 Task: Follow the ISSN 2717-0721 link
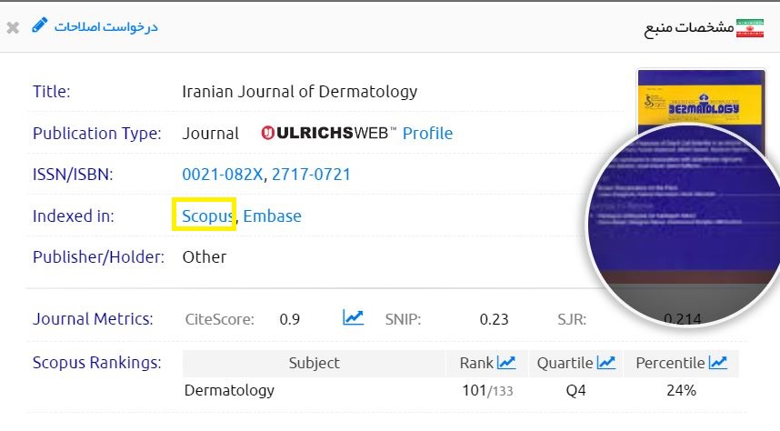(x=311, y=174)
